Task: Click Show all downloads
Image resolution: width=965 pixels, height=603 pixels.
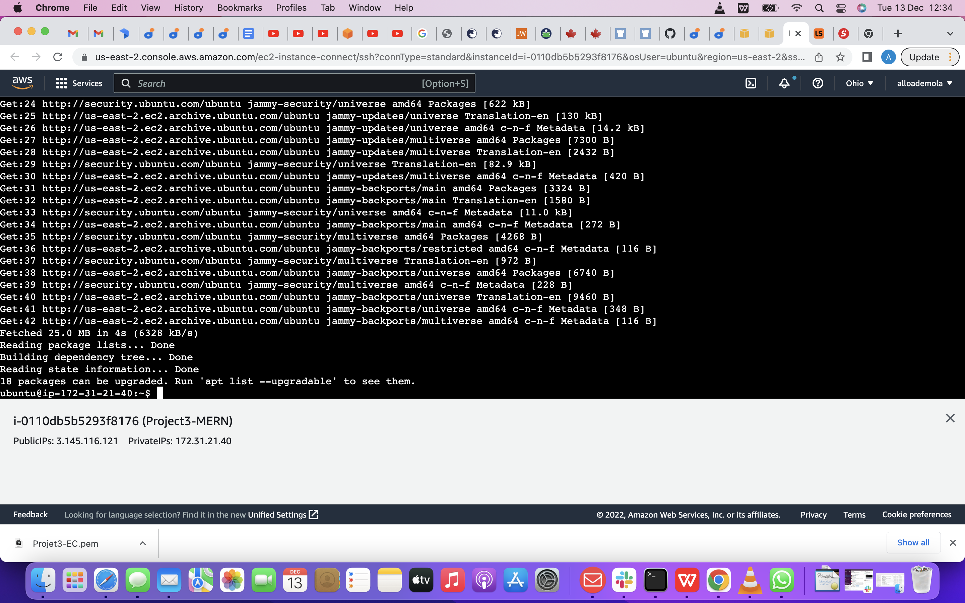Action: click(x=913, y=542)
